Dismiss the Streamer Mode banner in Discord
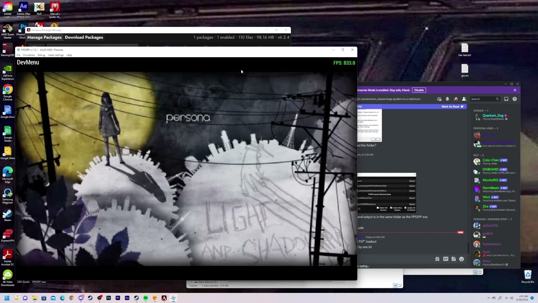538x303 pixels. [514, 90]
